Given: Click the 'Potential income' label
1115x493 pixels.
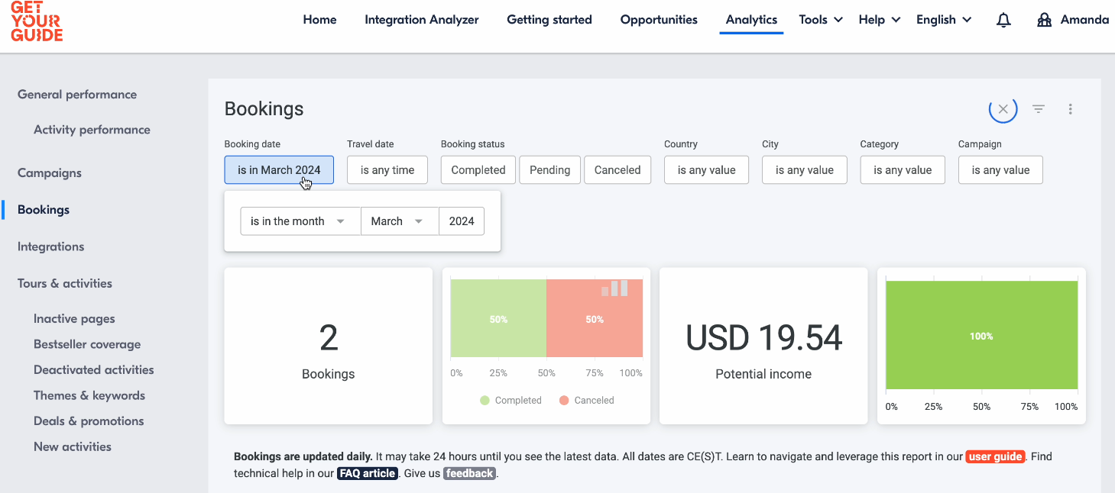Looking at the screenshot, I should coord(763,374).
